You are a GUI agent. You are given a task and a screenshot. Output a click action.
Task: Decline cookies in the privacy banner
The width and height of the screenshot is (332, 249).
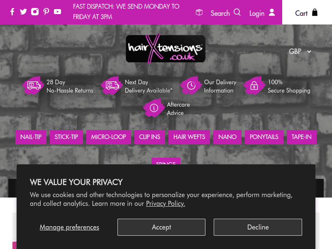pyautogui.click(x=258, y=227)
